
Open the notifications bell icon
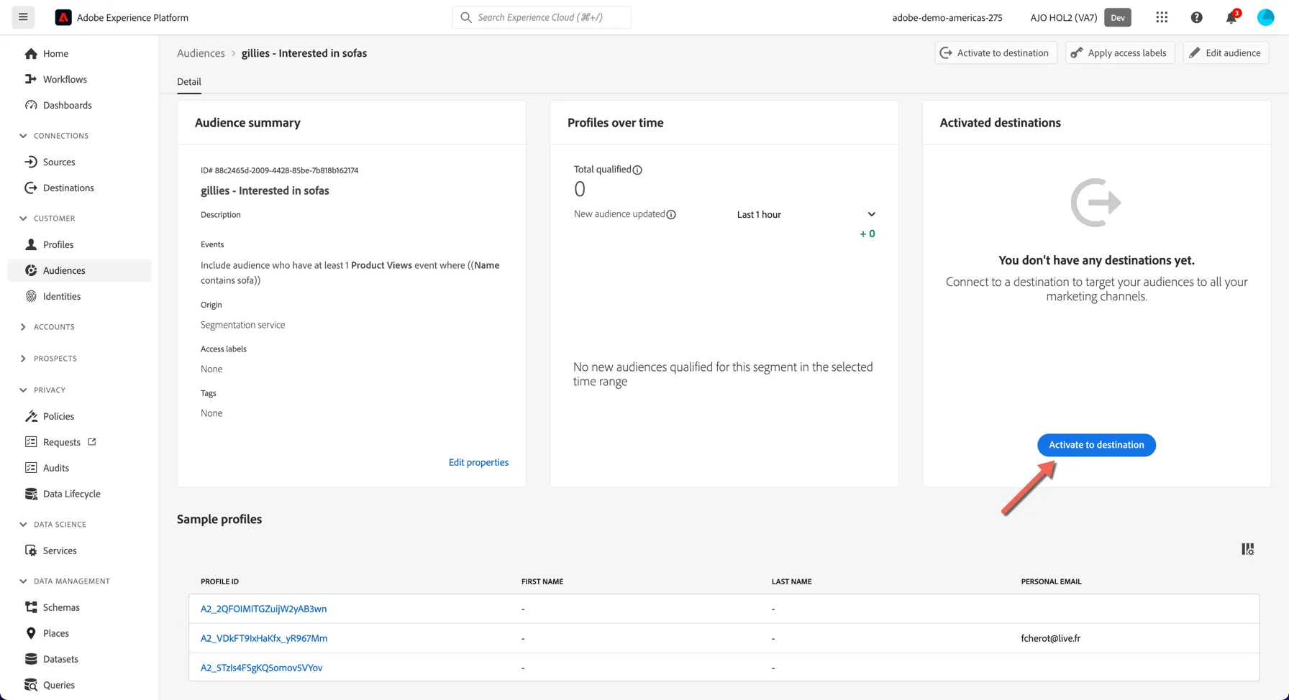[1231, 17]
